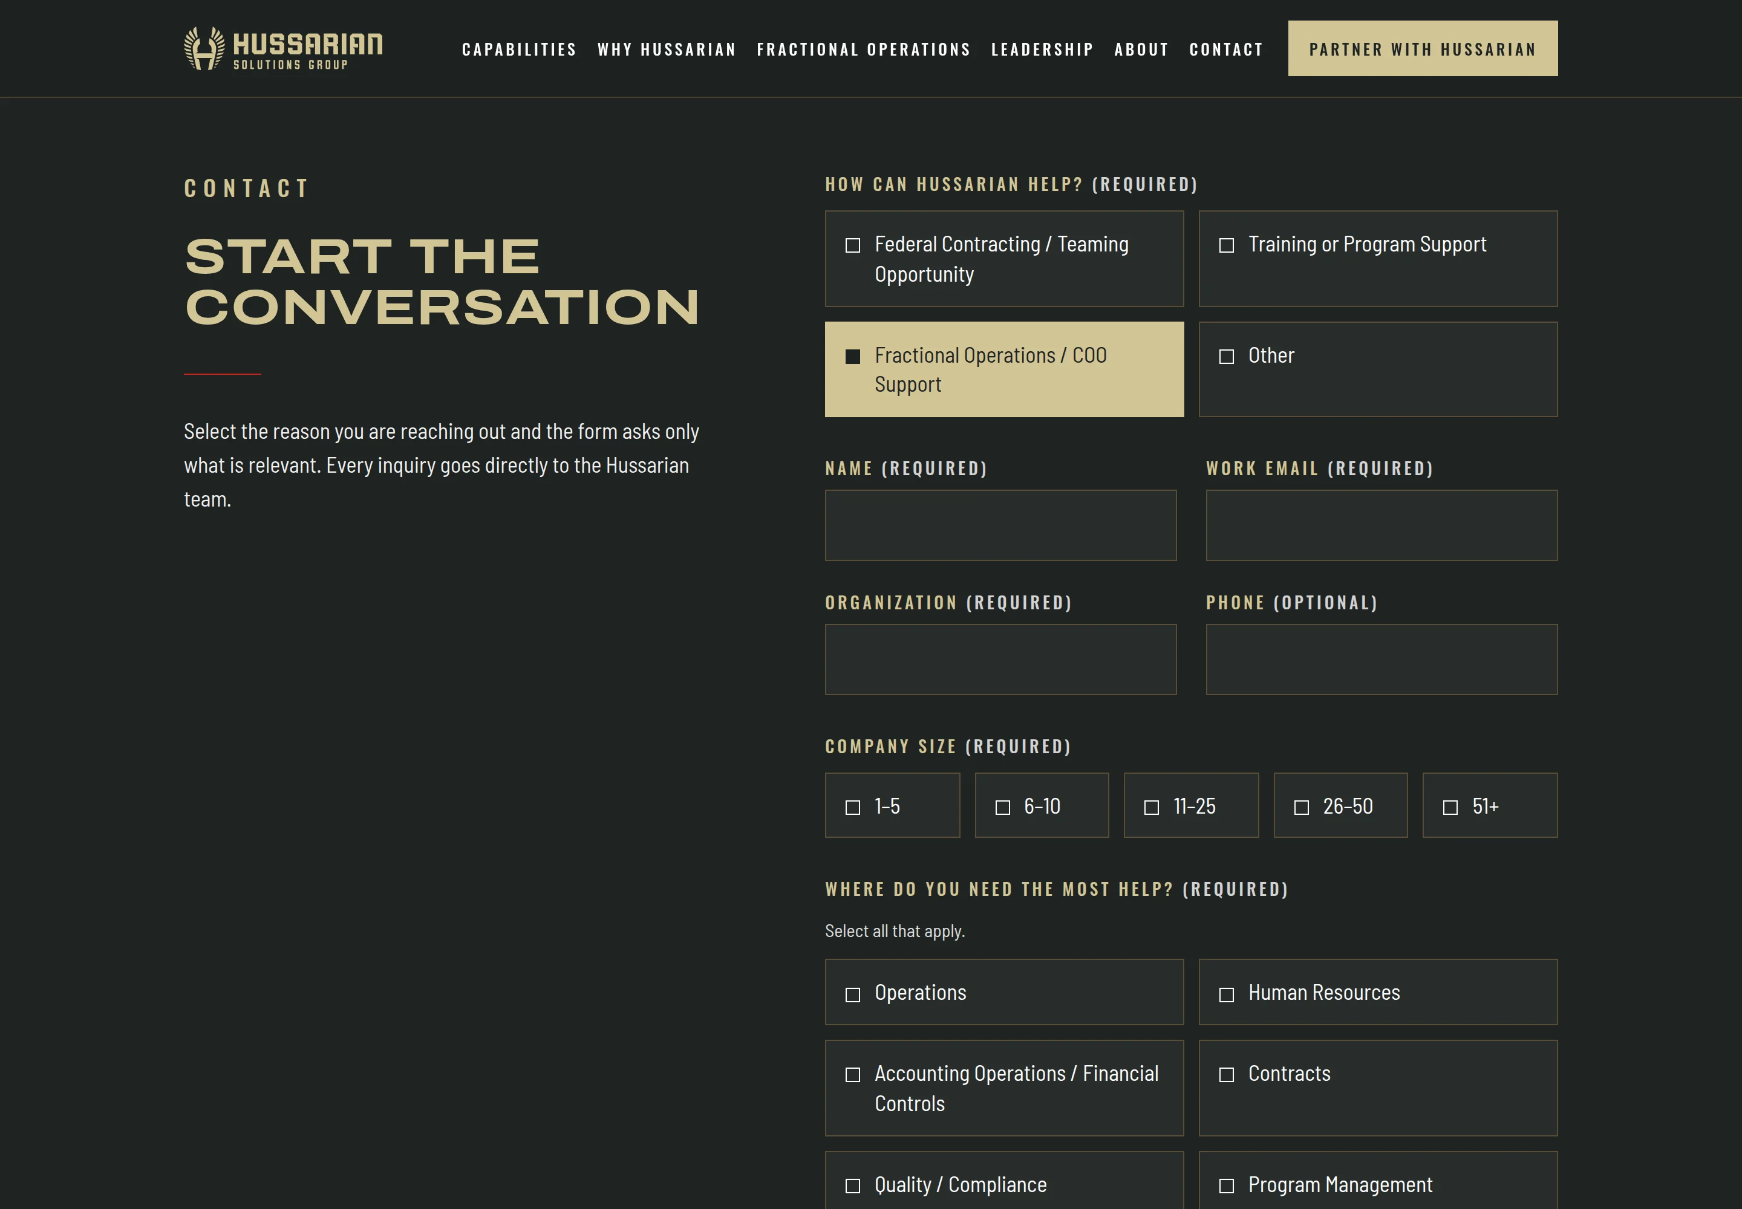The image size is (1742, 1209).
Task: Select the Phone optional input
Action: pyautogui.click(x=1382, y=659)
